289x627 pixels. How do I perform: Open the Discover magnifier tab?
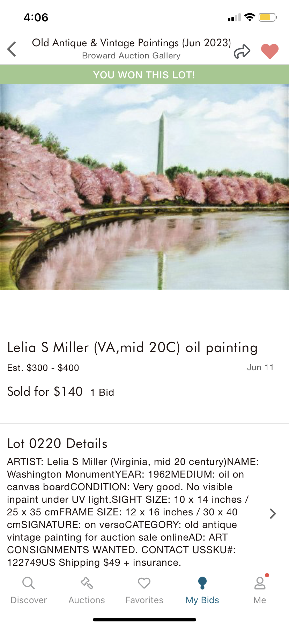pyautogui.click(x=29, y=591)
